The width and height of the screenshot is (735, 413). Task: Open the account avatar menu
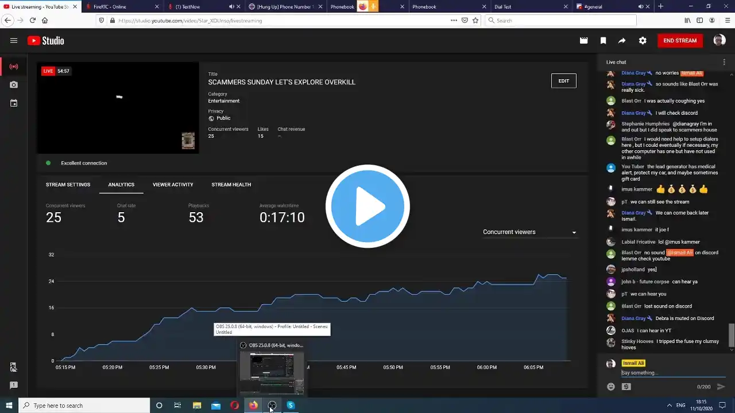point(719,40)
